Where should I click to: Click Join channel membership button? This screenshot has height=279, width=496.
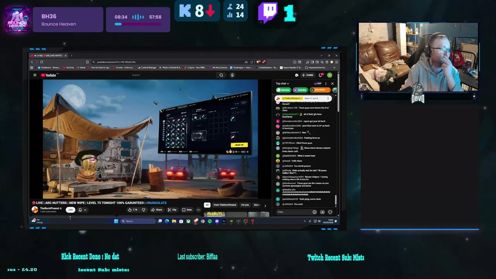[70, 210]
